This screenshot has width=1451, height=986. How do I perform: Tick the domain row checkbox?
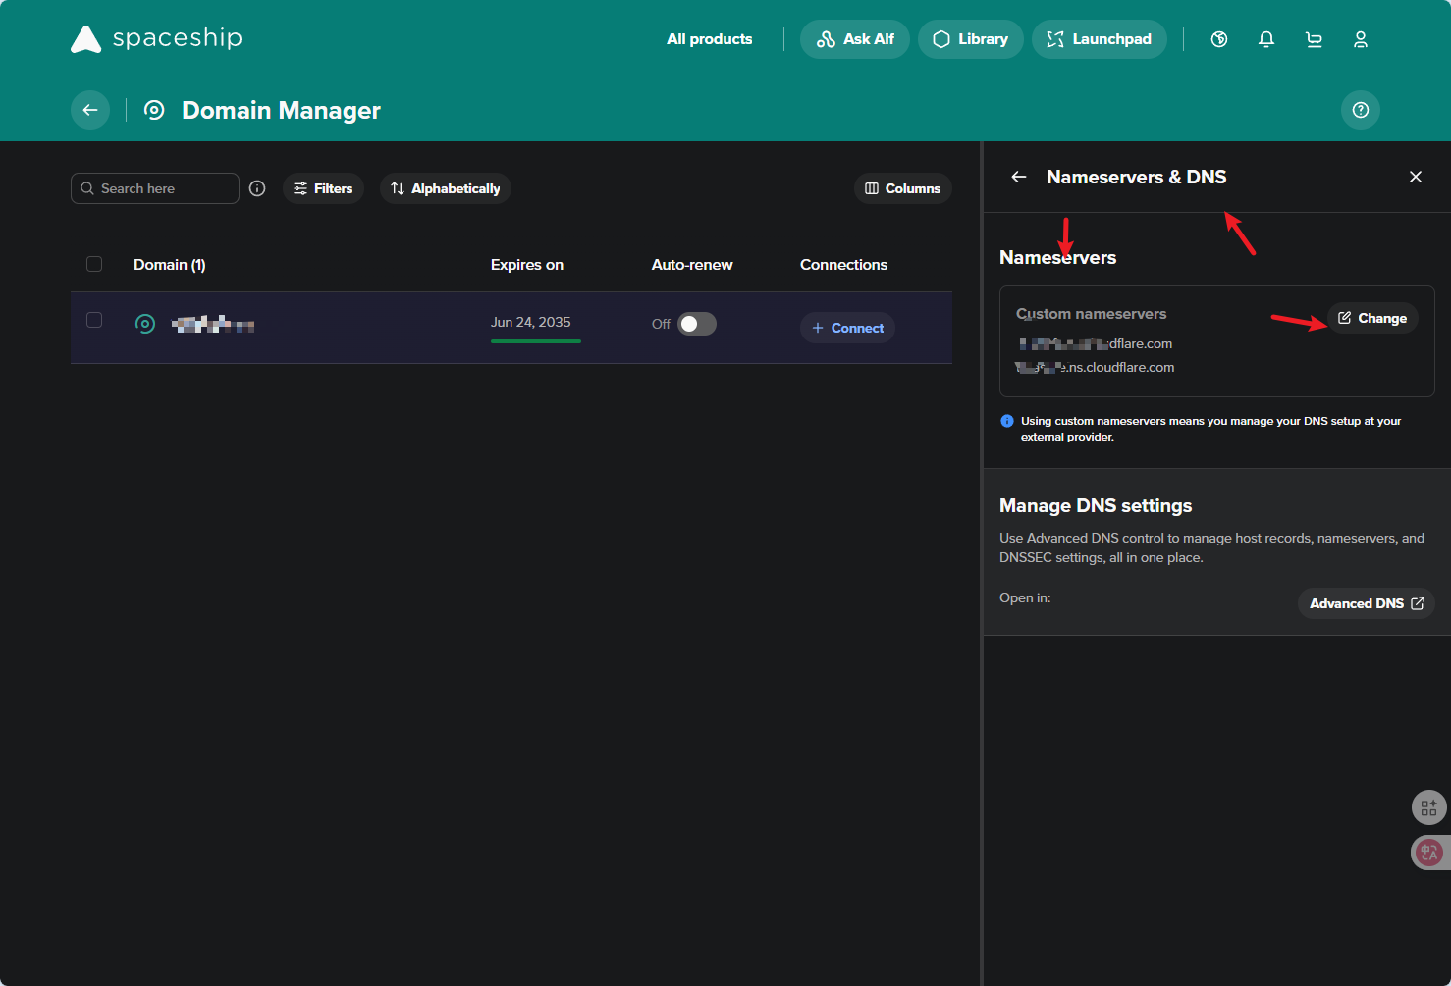coord(94,320)
